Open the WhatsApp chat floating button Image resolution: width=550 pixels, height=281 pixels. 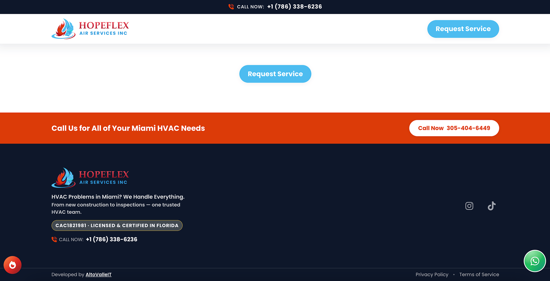pos(535,261)
